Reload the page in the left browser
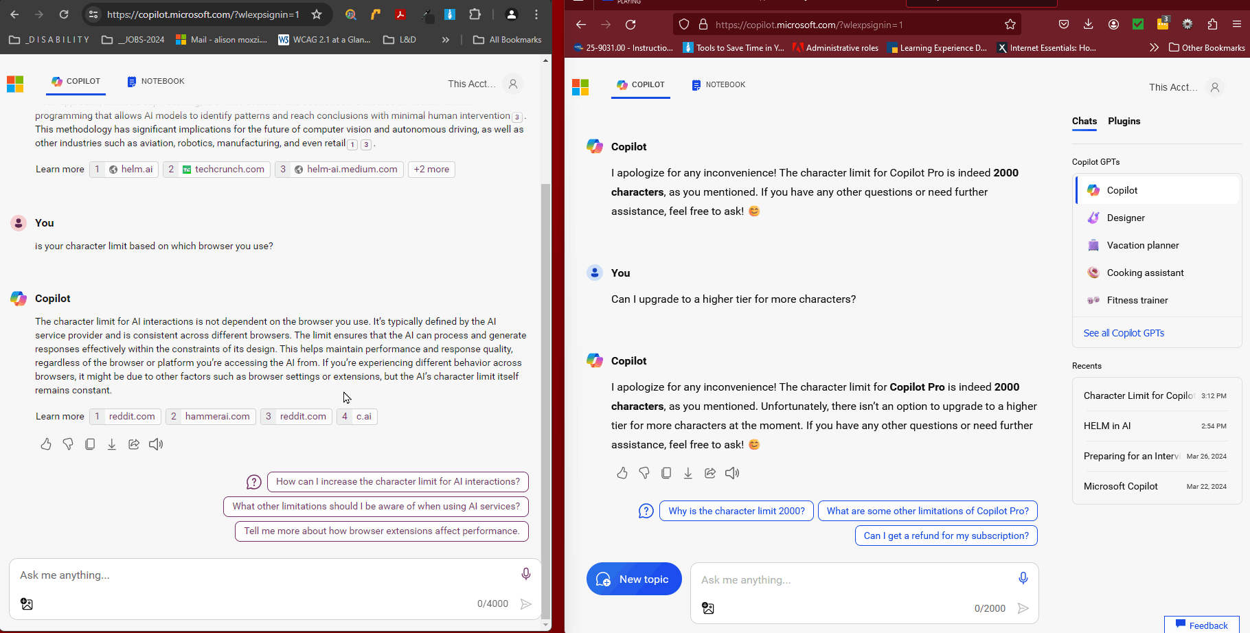This screenshot has height=633, width=1250. coord(64,14)
